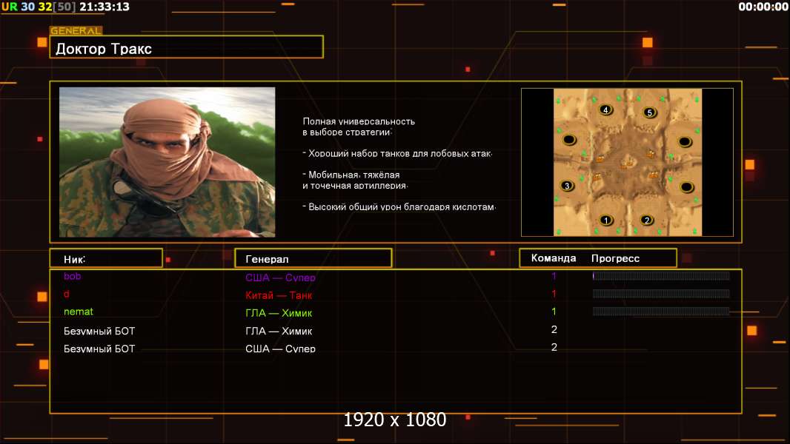Click team number 2 in the bot's 'ГЛА — Химик' row
Viewport: 790px width, 444px height.
[554, 329]
